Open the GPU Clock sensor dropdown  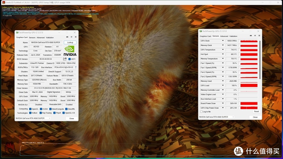pyautogui.click(x=223, y=41)
